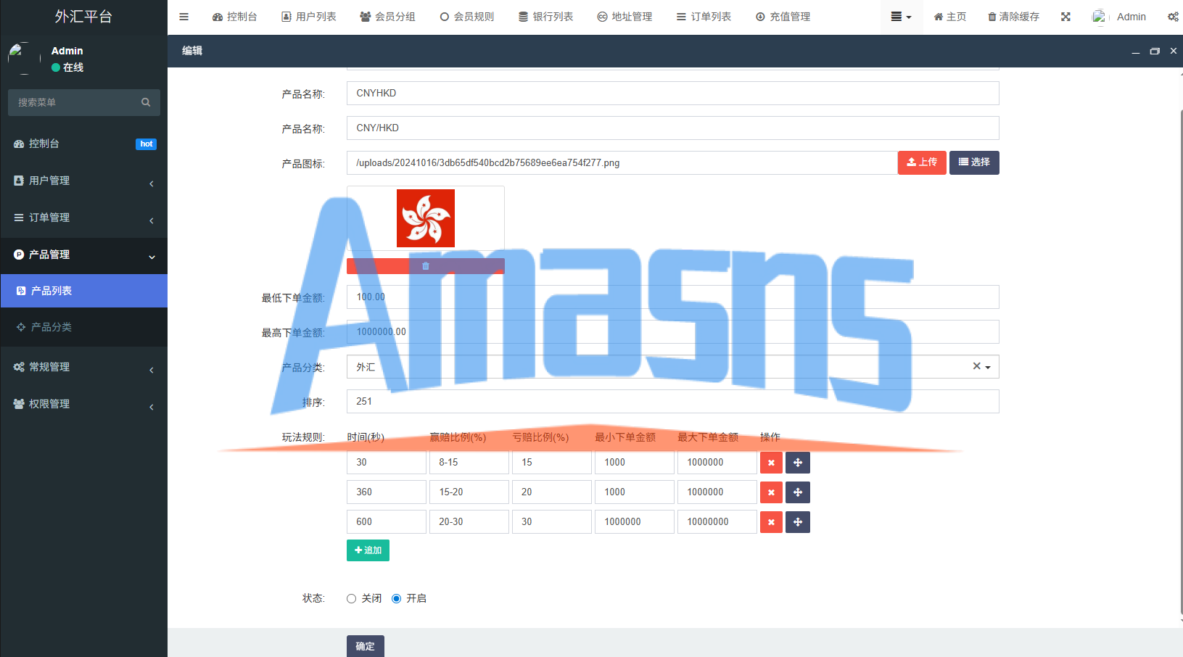Open 产品列表 in the sidebar
The width and height of the screenshot is (1183, 657).
tap(84, 291)
